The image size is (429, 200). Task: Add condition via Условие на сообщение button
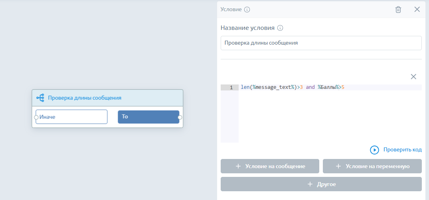pos(270,167)
